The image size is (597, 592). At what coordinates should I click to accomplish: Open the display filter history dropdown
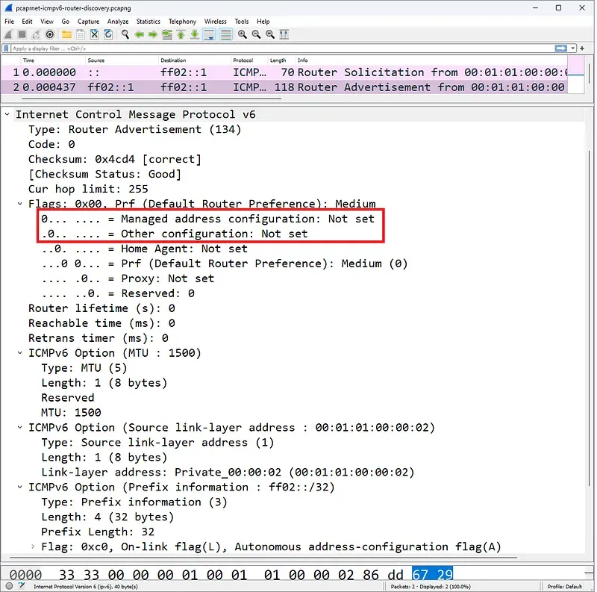pos(573,49)
